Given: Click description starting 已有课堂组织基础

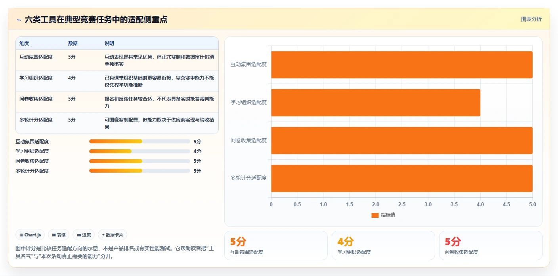Looking at the screenshot, I should pyautogui.click(x=159, y=82).
